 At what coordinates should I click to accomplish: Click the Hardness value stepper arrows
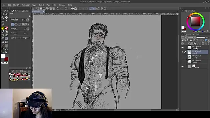(26, 33)
